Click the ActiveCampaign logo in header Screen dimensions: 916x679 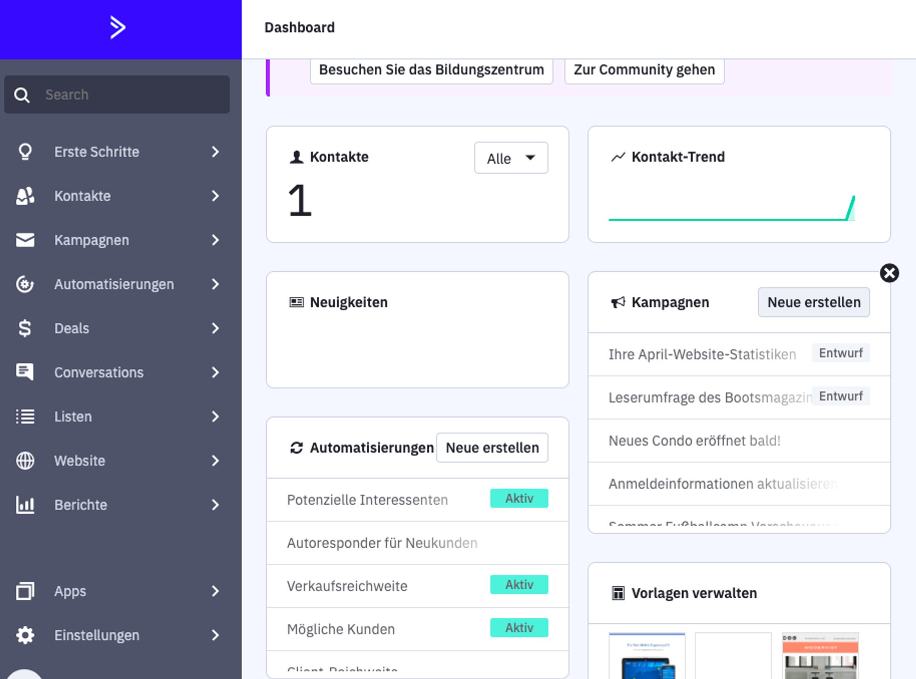point(117,27)
